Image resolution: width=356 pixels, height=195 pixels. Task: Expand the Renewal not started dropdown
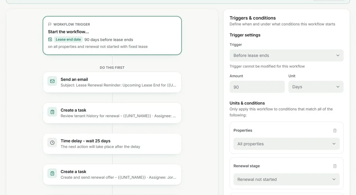tap(287, 179)
